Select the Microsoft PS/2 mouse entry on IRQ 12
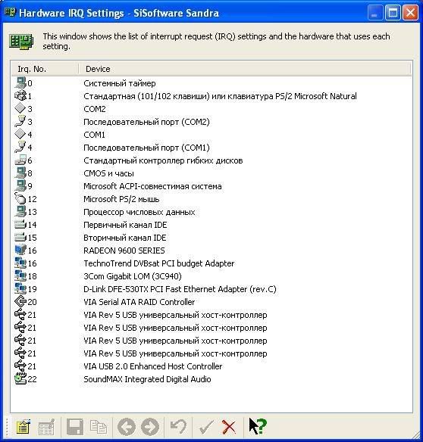Image resolution: width=423 pixels, height=442 pixels. [x=121, y=199]
